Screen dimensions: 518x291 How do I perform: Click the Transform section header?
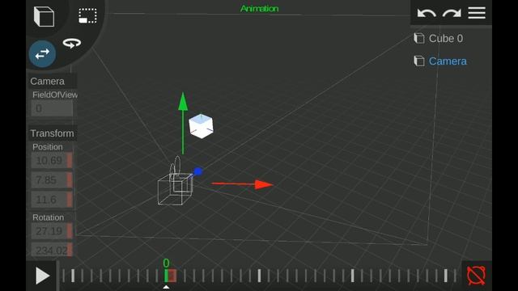(x=52, y=133)
